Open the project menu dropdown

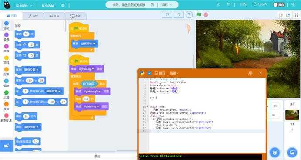(167, 5)
